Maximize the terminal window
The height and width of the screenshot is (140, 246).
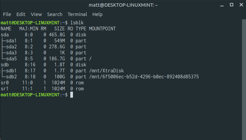(231, 5)
